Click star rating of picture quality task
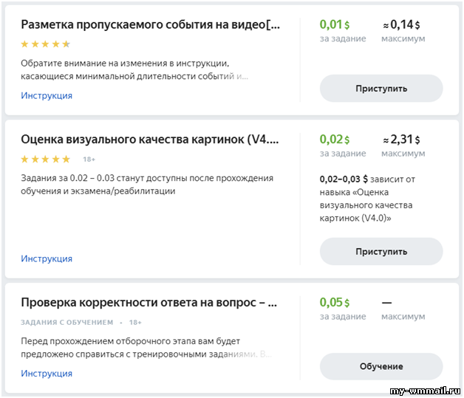Image resolution: width=464 pixels, height=398 pixels. click(45, 159)
